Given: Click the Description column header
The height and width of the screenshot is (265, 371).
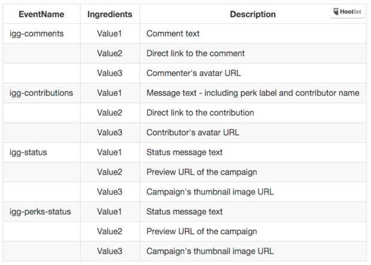Looking at the screenshot, I should tap(253, 14).
